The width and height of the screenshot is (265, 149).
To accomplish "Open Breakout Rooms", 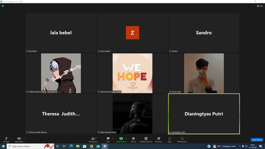I will click(x=146, y=139).
